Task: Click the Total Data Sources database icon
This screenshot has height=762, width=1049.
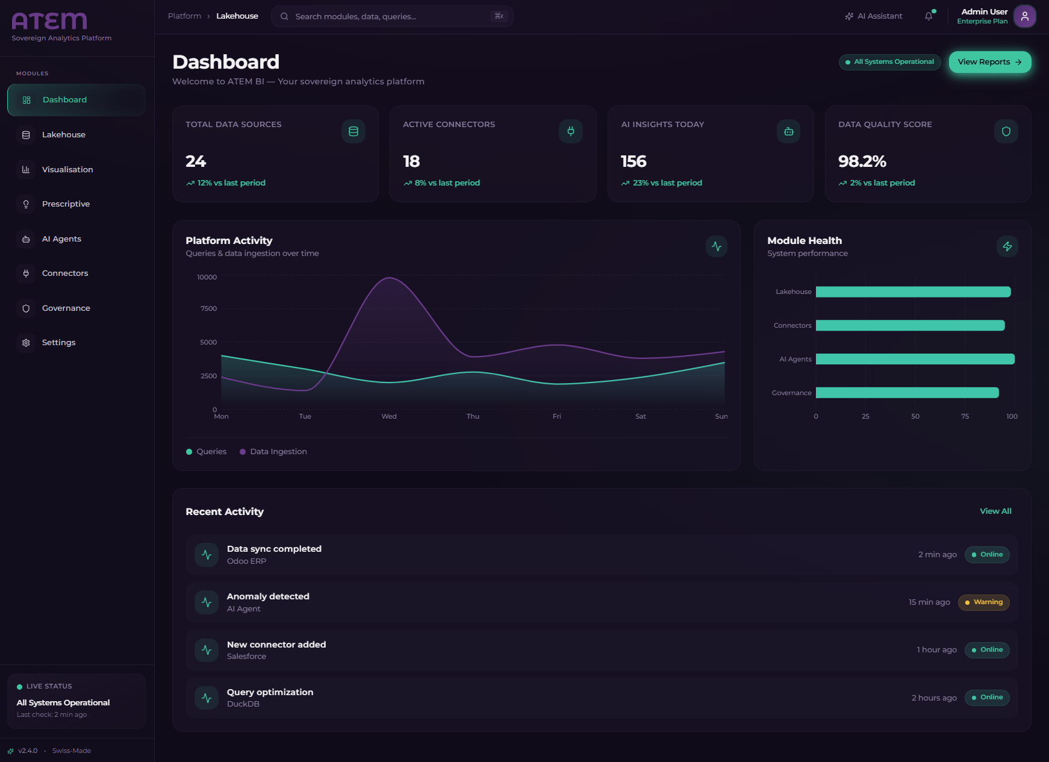Action: pos(353,131)
